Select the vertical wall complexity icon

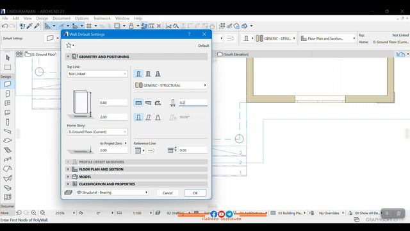[138, 117]
